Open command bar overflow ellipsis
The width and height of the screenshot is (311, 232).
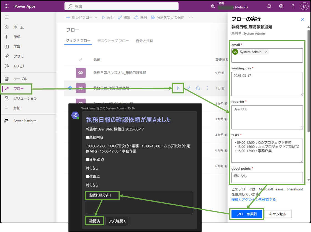point(191,17)
